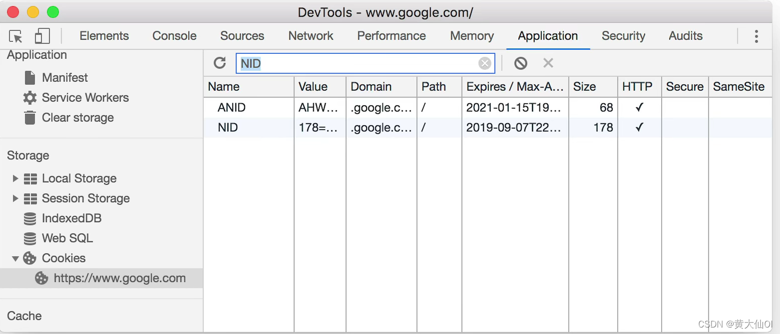Screen dimensions: 780x334
Task: Go to the Performance tab
Action: click(391, 36)
